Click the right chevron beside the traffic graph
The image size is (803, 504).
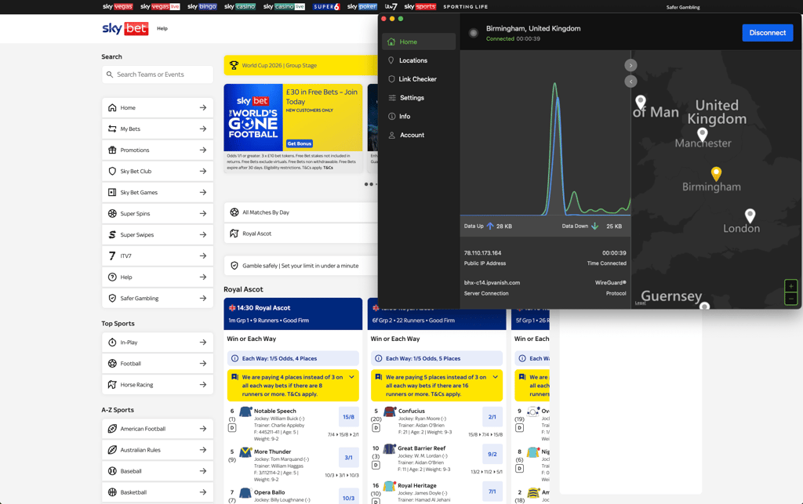(630, 66)
